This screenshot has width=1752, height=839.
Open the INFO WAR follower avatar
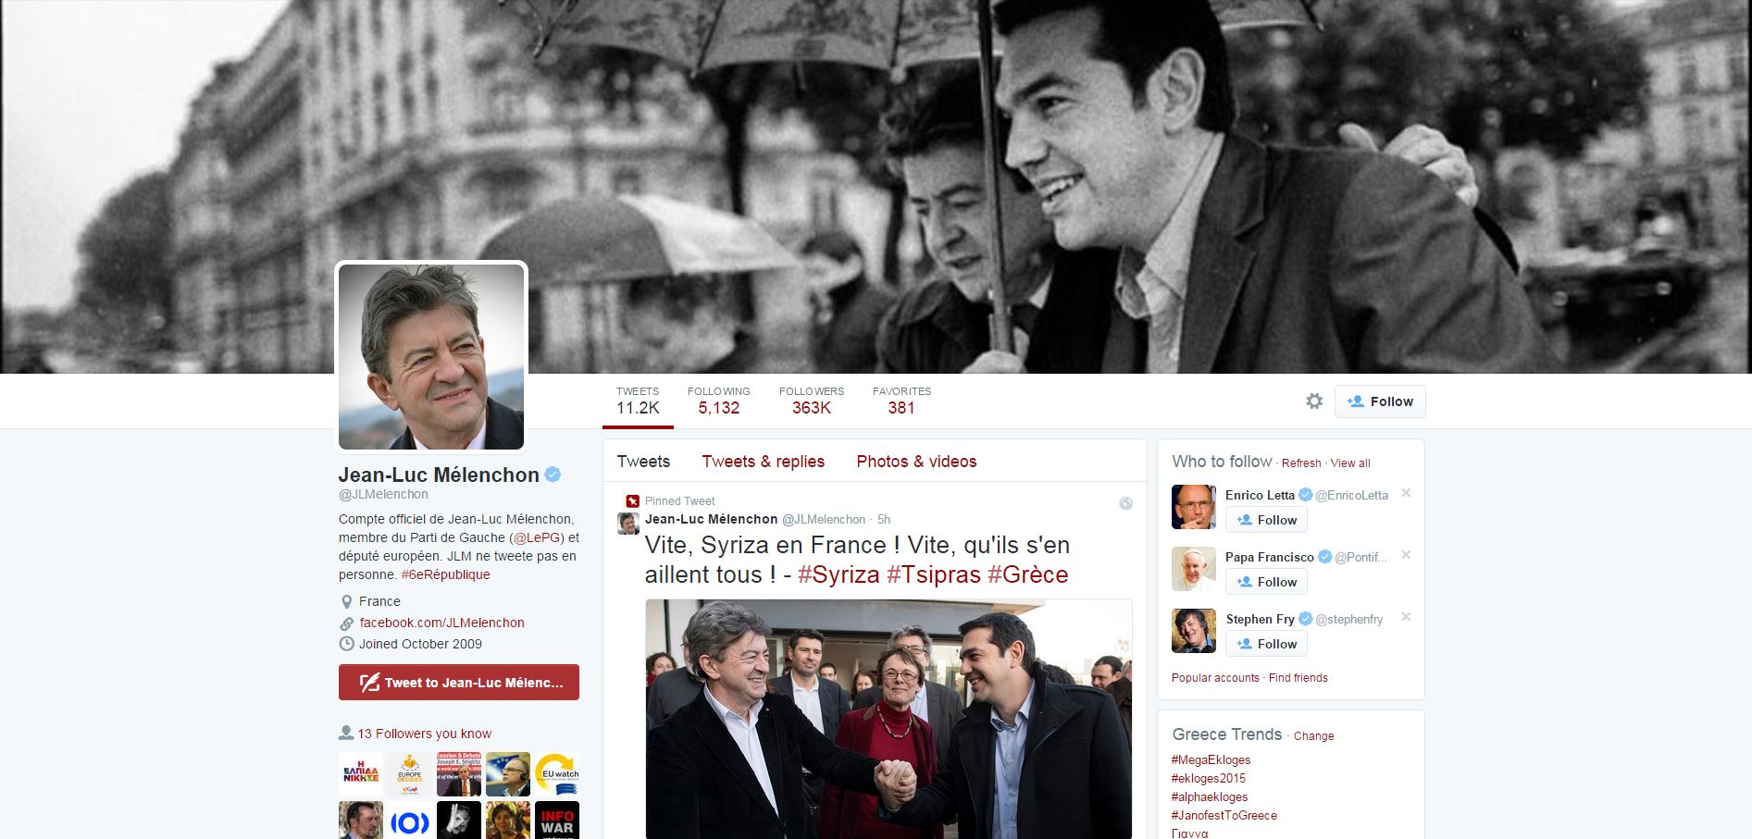coord(557,820)
